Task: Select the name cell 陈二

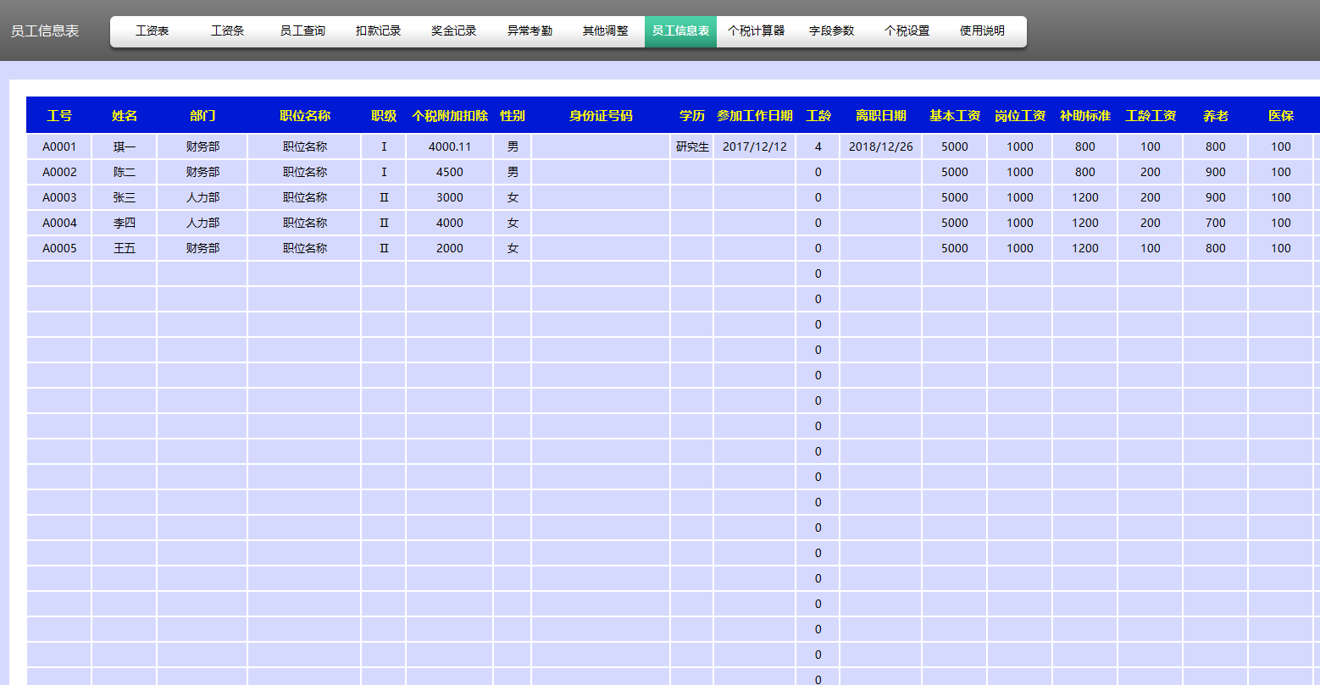Action: [125, 172]
